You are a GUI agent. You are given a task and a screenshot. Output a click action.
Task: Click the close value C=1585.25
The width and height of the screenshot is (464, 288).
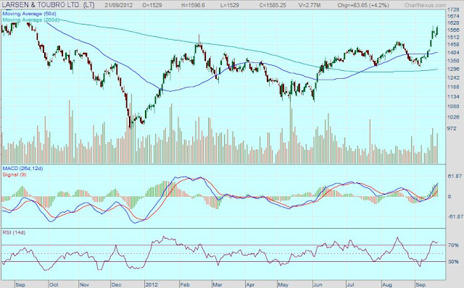coord(273,5)
